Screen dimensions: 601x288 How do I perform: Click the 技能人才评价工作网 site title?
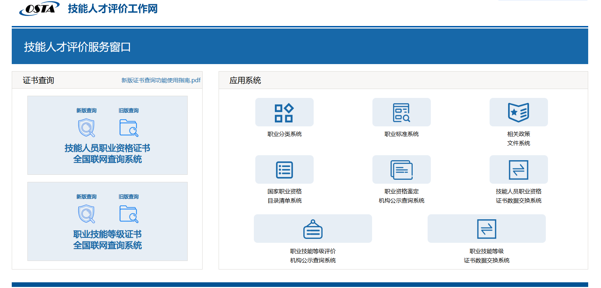click(x=113, y=9)
